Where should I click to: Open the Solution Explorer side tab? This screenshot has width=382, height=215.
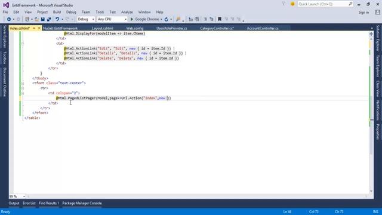tap(378, 38)
